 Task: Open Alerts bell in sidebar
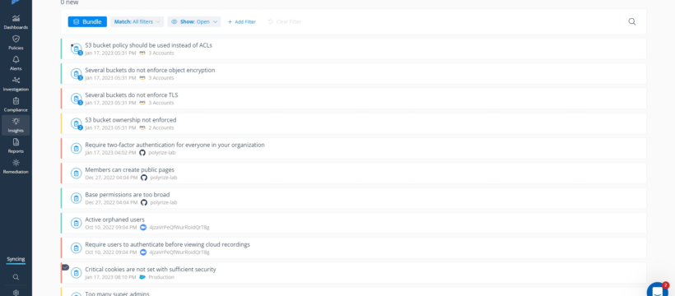pos(16,63)
